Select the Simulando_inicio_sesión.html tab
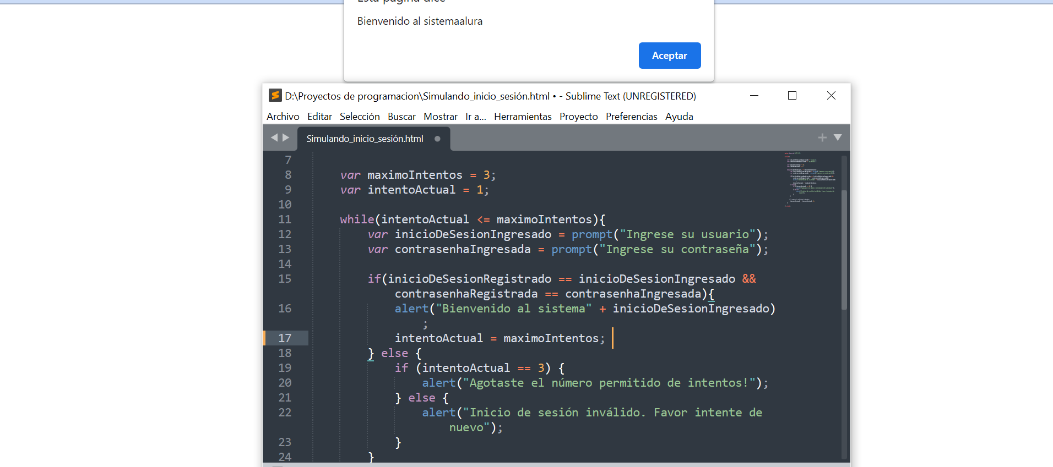1053x467 pixels. pyautogui.click(x=374, y=139)
